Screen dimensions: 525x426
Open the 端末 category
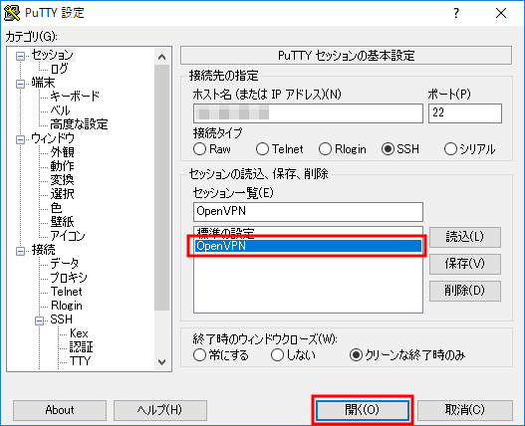[43, 83]
